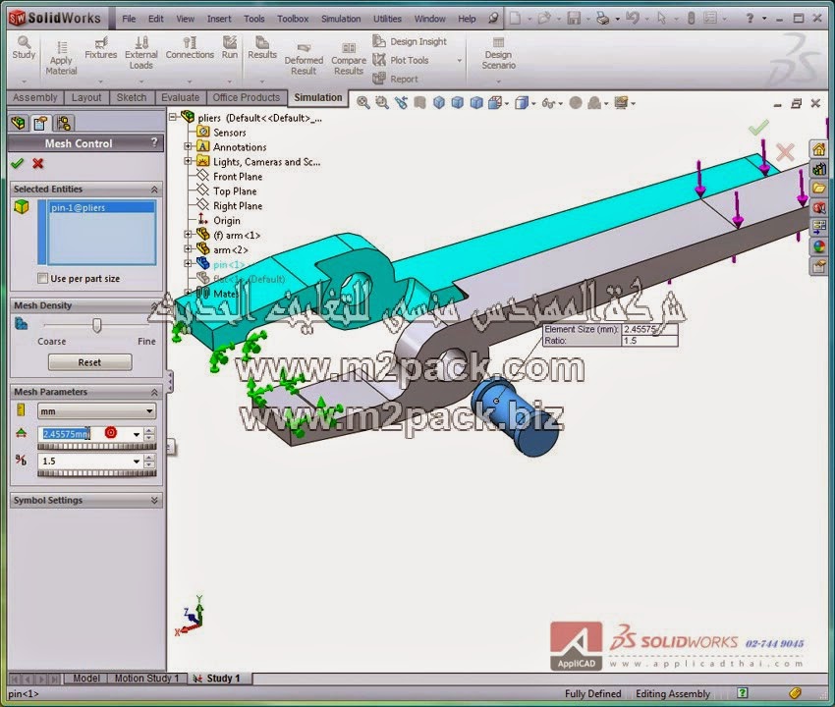
Task: Click the ratio 1.5 input field
Action: coord(84,462)
